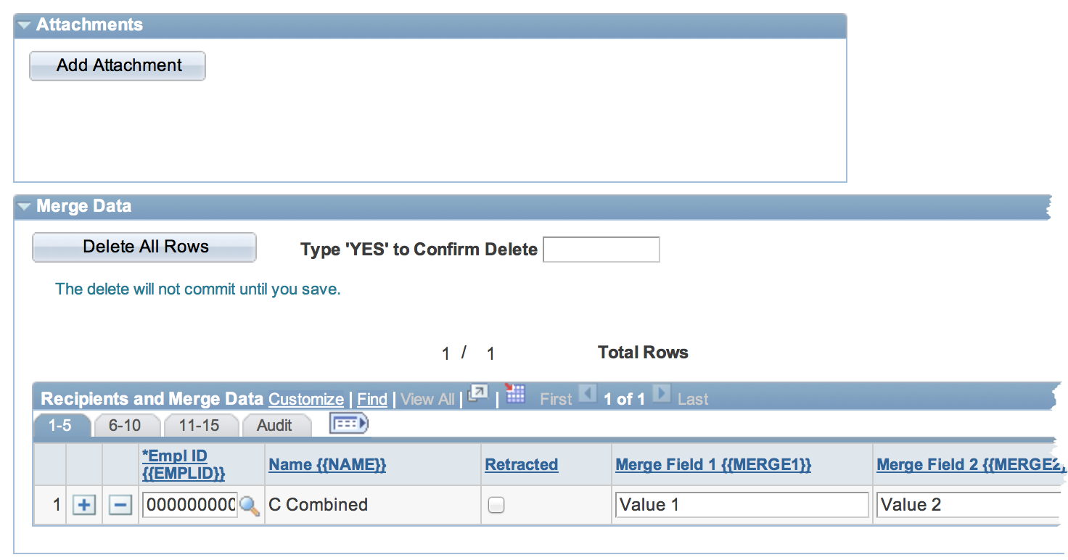Viewport: 1068px width, 560px height.
Task: Download grid to spreadsheet icon
Action: 515,394
